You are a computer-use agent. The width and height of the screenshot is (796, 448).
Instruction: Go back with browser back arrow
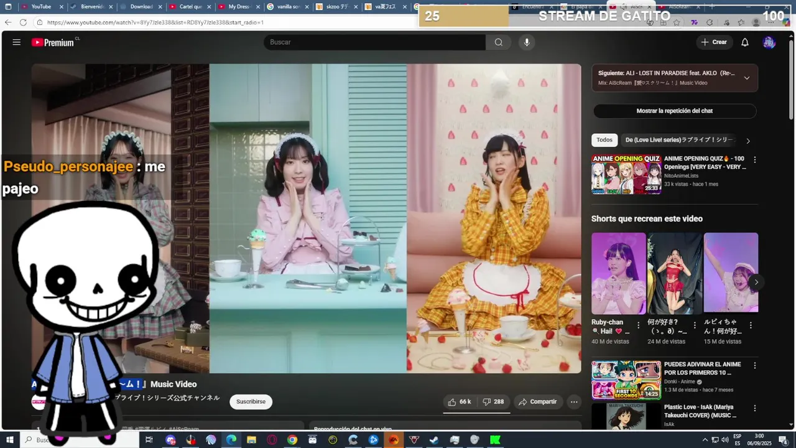[x=8, y=22]
